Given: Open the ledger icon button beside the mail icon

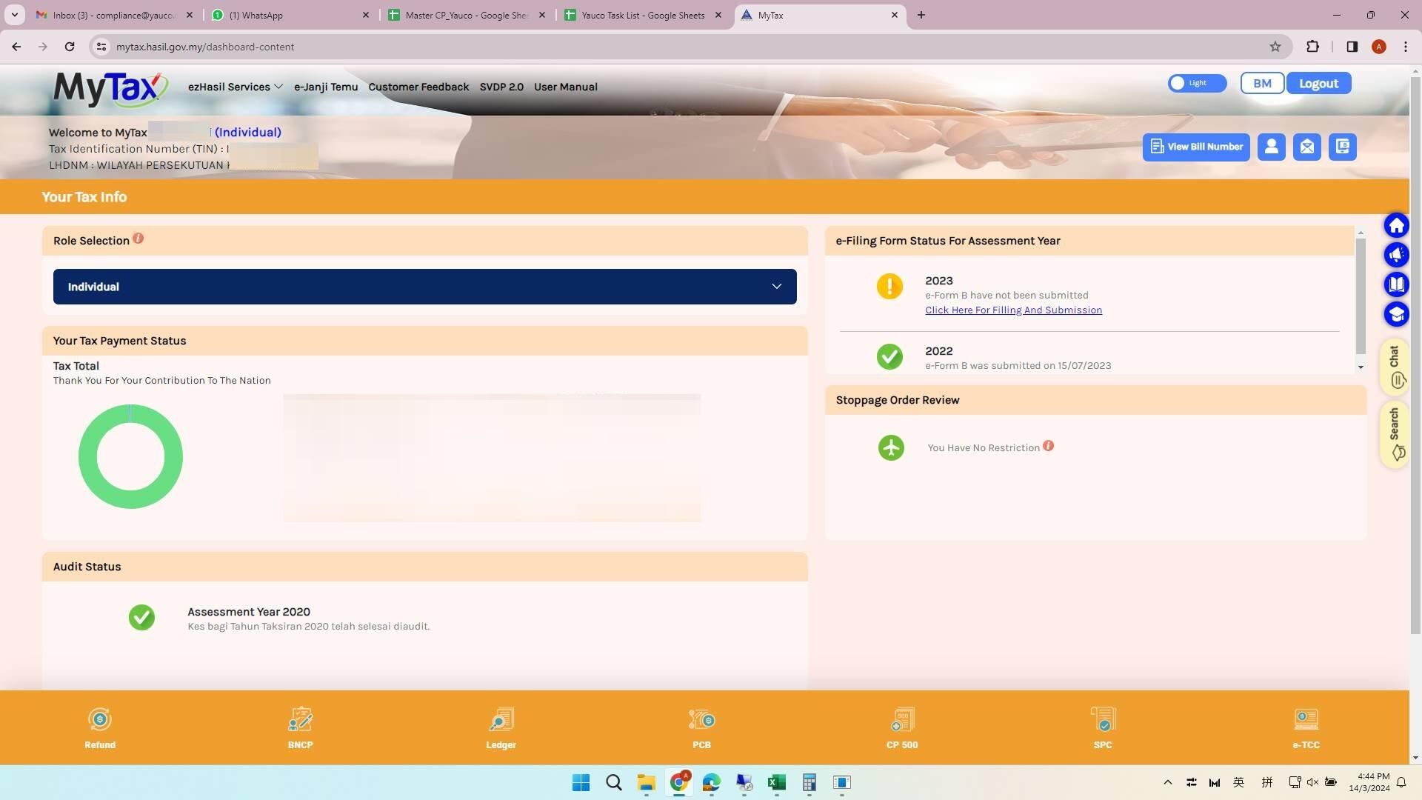Looking at the screenshot, I should pyautogui.click(x=1343, y=147).
